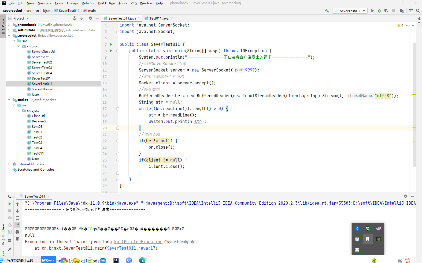Collapse the seversocket project node
Viewport: 422px width, 263px height.
click(9, 36)
